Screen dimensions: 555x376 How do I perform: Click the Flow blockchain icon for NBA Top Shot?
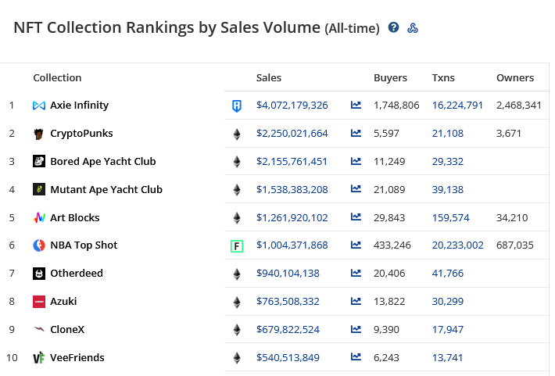pos(237,245)
